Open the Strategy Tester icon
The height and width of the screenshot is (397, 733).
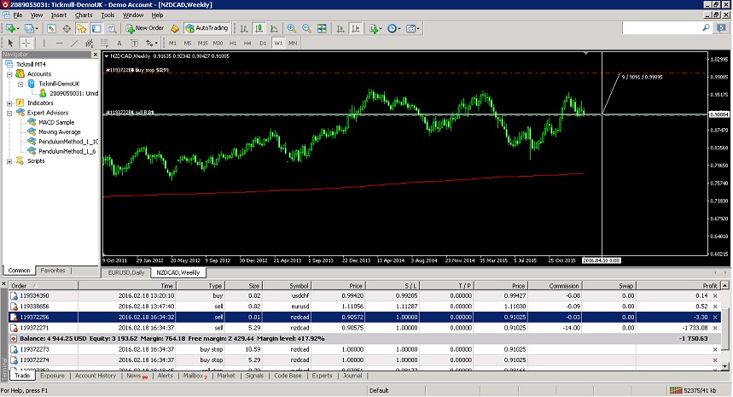pos(112,28)
